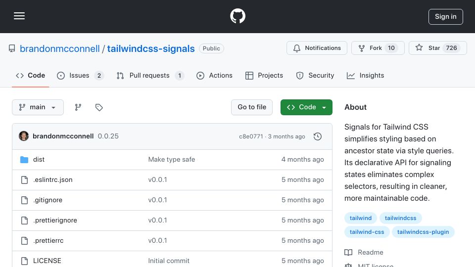This screenshot has height=267, width=475.
Task: Go to the GitHub homepage logo
Action: point(237,16)
